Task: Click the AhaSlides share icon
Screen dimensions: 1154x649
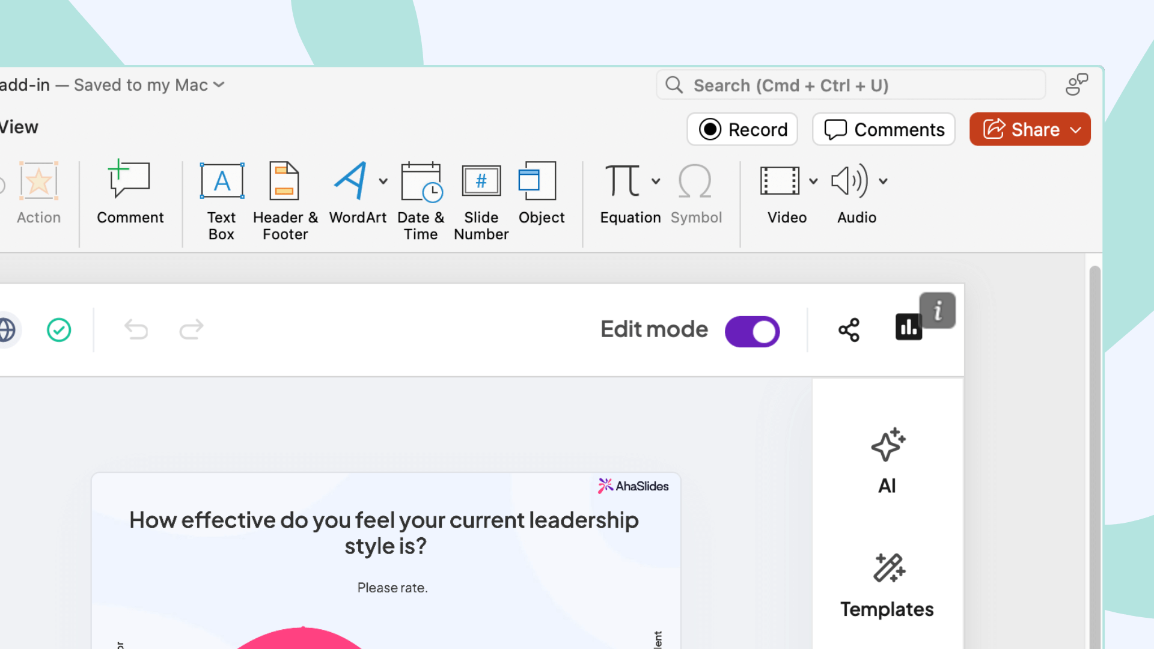Action: (x=849, y=330)
